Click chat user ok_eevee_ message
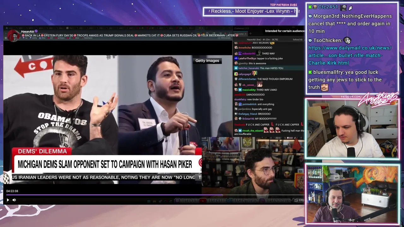Screen dimensions: 404x227 (x=248, y=85)
